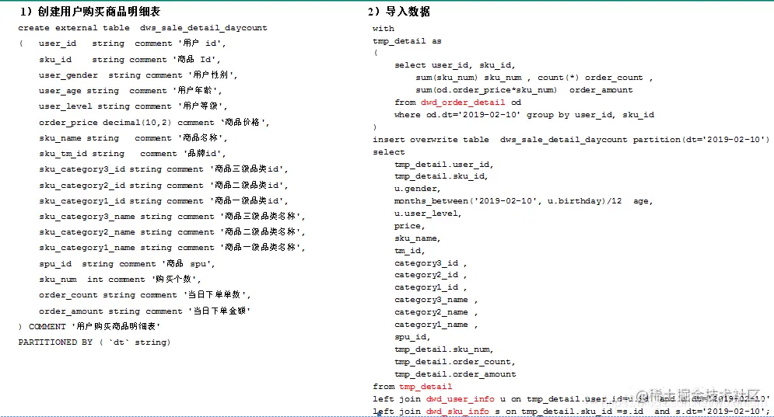Image resolution: width=774 pixels, height=417 pixels.
Task: Click the 'u.user_level,' line
Action: click(x=428, y=214)
